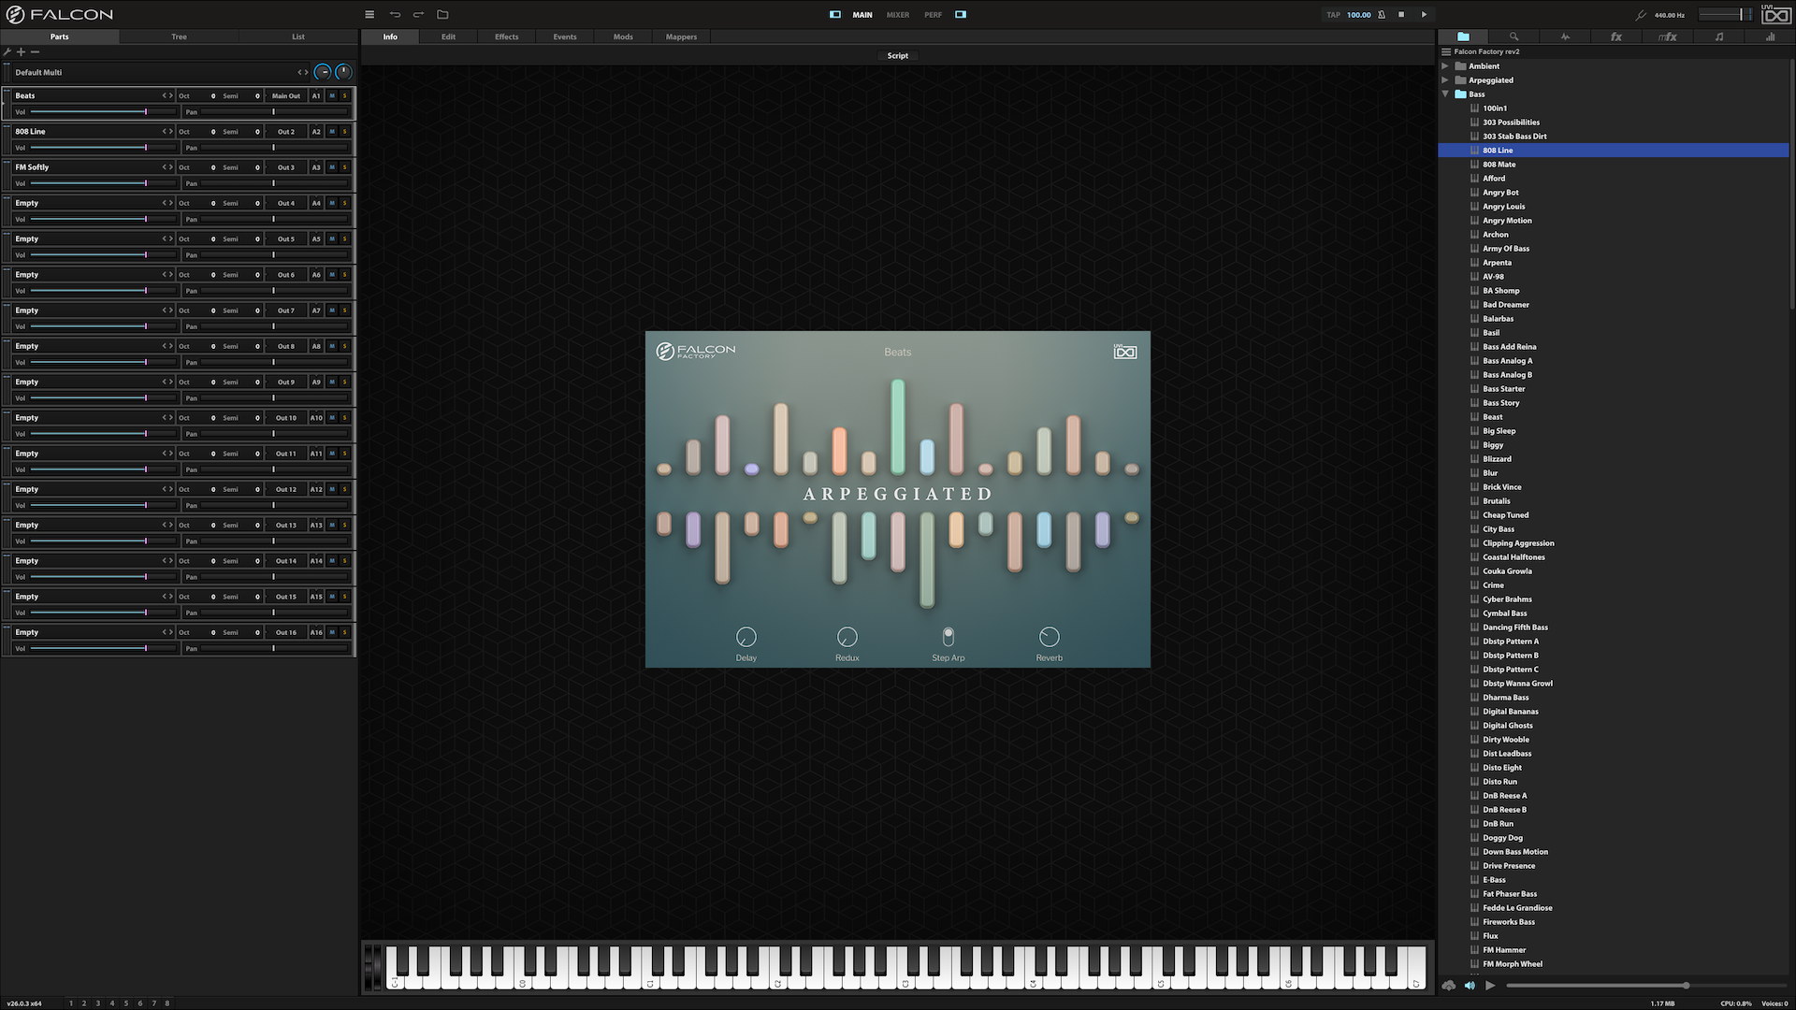Switch to the MIXER view
This screenshot has height=1010, width=1796.
coord(898,15)
